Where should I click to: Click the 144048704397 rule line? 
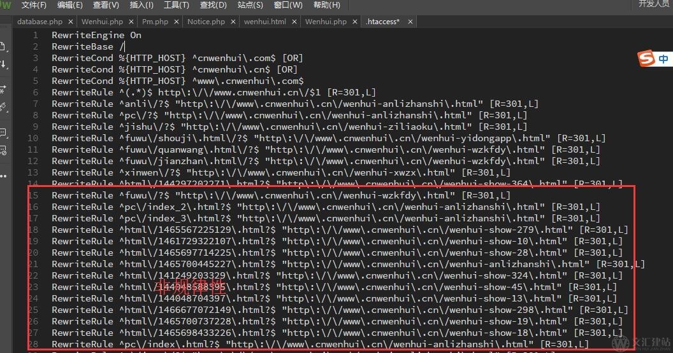335,298
